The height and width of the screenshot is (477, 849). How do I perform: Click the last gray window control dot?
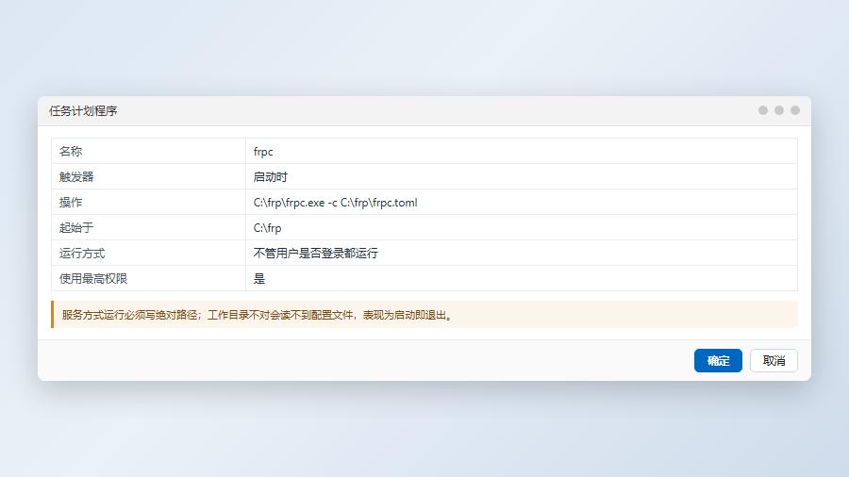pos(795,110)
